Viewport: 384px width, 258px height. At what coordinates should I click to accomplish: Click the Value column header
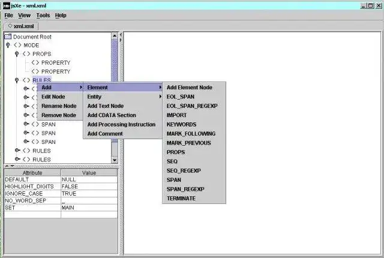[89, 173]
